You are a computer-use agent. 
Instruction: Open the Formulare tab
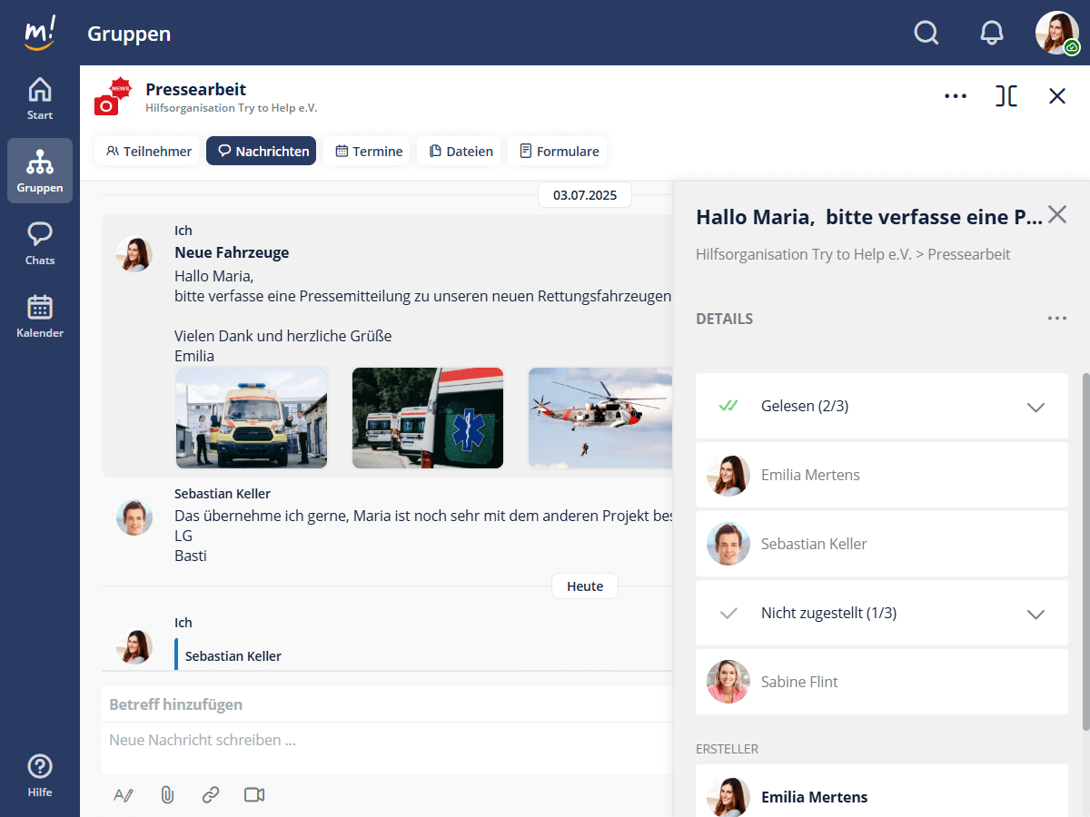coord(558,151)
